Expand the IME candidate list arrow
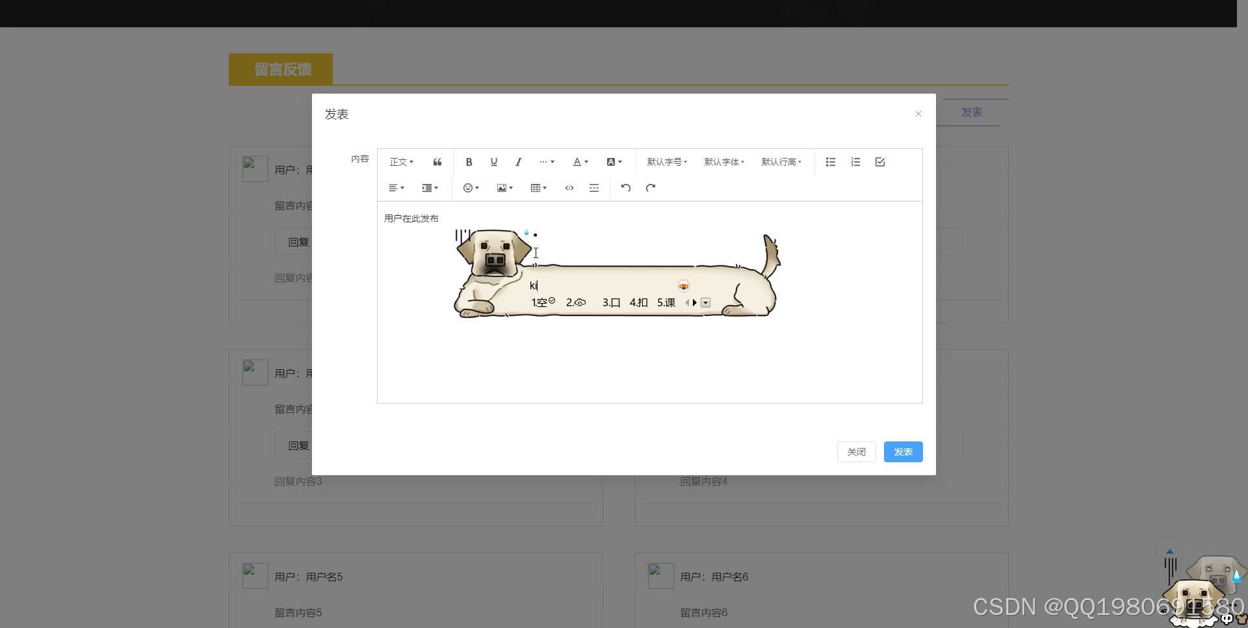 click(705, 302)
